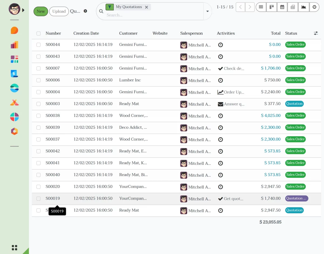Select all rows with header checkbox
324x254 pixels.
(x=39, y=33)
